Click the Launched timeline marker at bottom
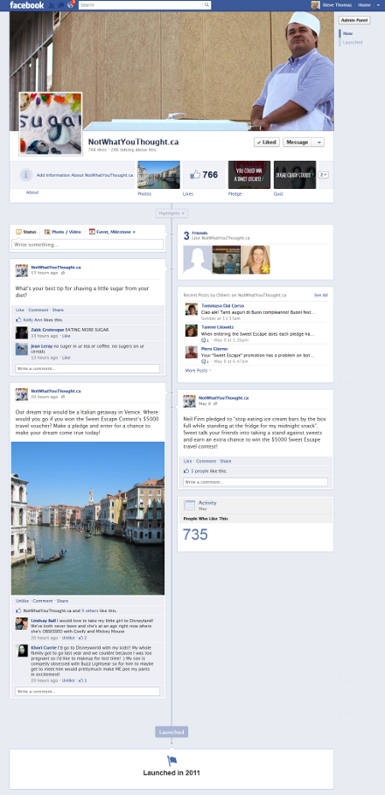Image resolution: width=385 pixels, height=795 pixels. coord(171,732)
